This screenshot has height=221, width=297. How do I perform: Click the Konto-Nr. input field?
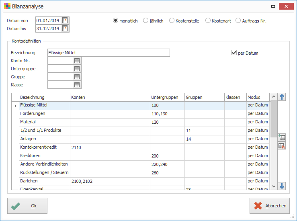pyautogui.click(x=60, y=61)
